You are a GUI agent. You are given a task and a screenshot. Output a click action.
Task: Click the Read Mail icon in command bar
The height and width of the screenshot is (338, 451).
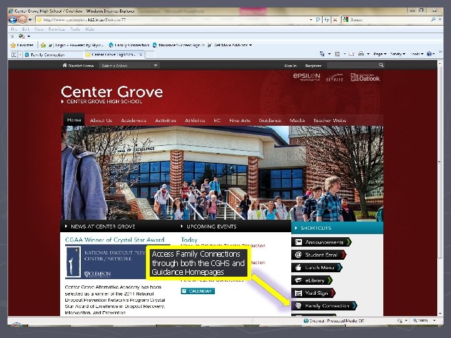[x=351, y=54]
